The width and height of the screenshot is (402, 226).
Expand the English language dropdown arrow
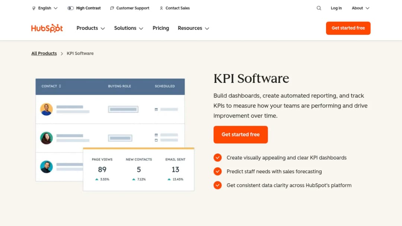click(x=55, y=8)
